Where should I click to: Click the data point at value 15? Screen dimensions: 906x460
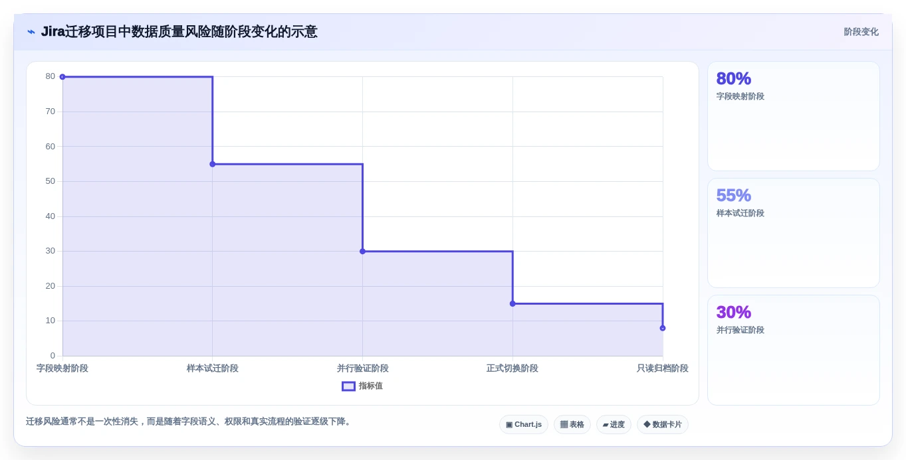pos(512,303)
